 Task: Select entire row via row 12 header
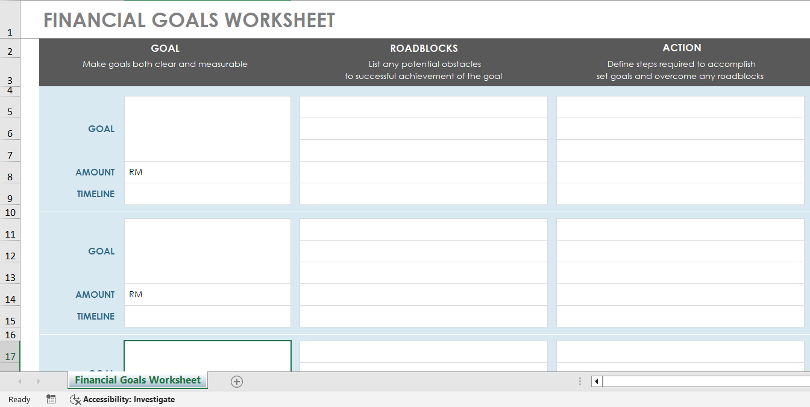tap(10, 251)
